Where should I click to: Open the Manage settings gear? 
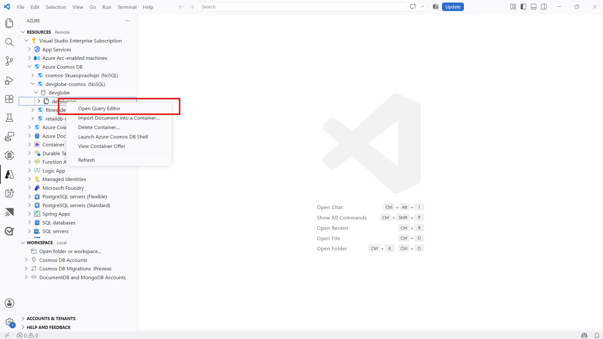click(x=9, y=322)
